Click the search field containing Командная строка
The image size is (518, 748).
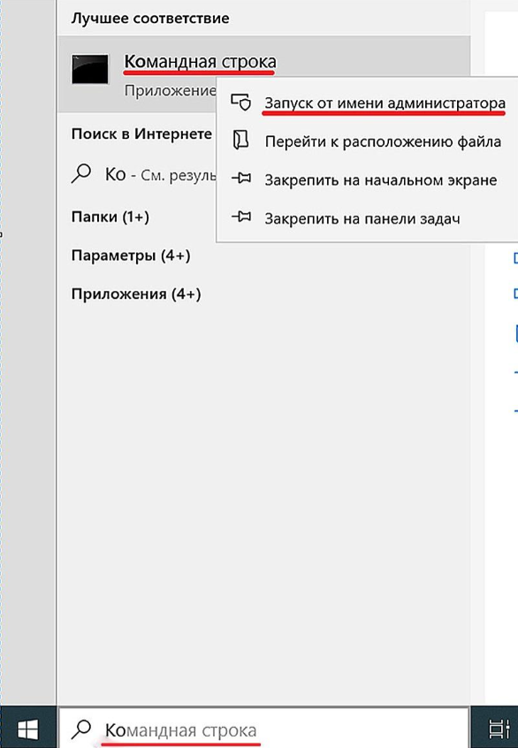pos(263,729)
